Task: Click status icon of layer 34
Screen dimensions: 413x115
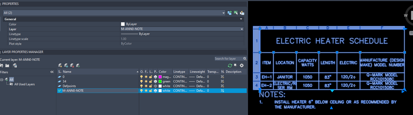Action: pyautogui.click(x=60, y=81)
